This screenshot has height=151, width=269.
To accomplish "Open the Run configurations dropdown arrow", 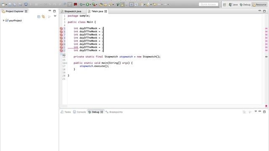I will click(x=90, y=5).
